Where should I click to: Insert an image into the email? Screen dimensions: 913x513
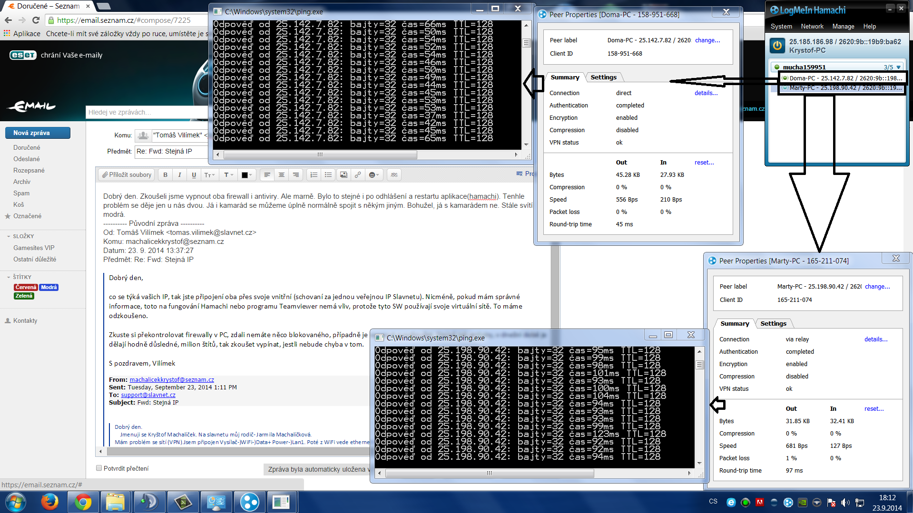point(344,175)
